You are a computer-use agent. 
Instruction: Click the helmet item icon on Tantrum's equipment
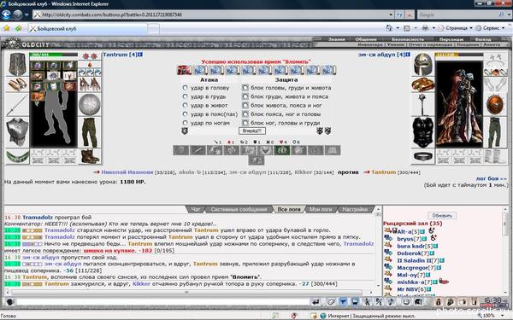point(17,64)
